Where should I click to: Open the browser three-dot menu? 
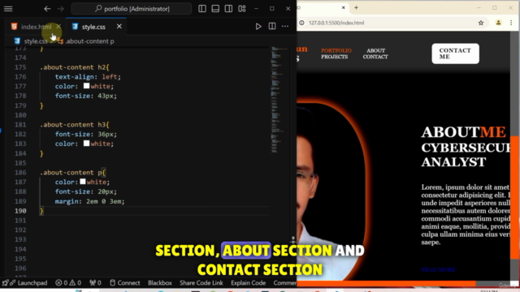pyautogui.click(x=511, y=23)
